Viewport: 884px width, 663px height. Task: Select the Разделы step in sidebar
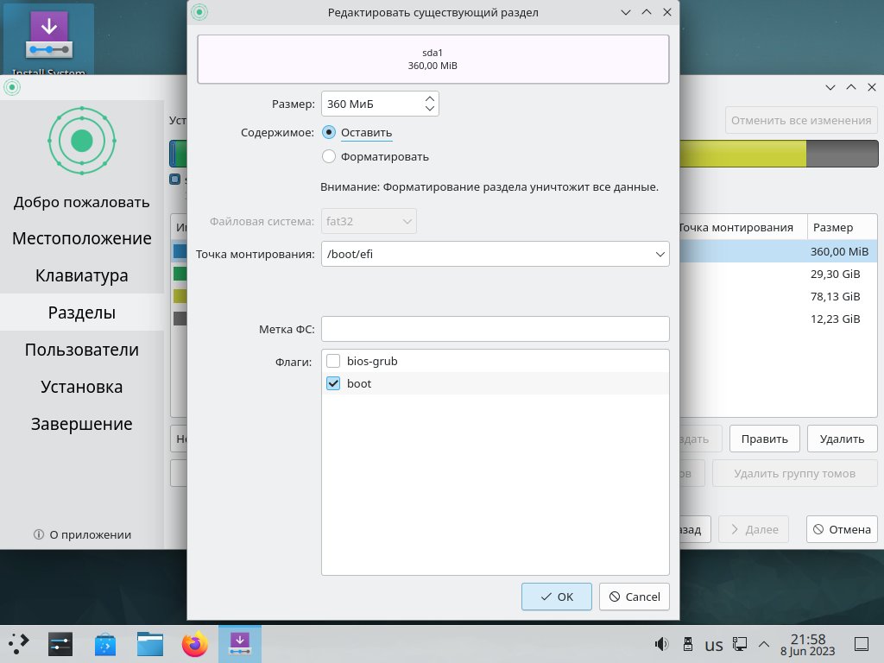tap(82, 313)
